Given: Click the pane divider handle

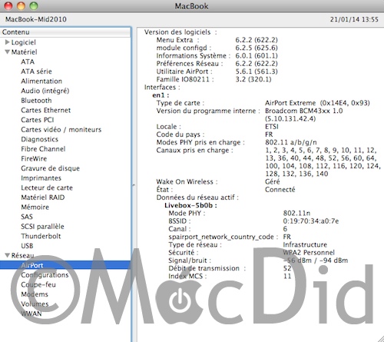Looking at the screenshot, I should pos(134,184).
